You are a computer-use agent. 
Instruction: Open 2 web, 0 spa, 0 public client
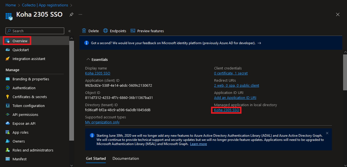tap(236, 85)
